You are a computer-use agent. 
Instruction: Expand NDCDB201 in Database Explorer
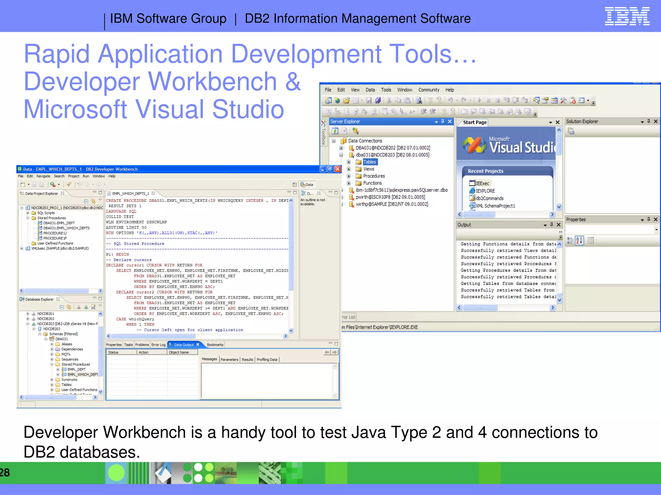tap(28, 314)
